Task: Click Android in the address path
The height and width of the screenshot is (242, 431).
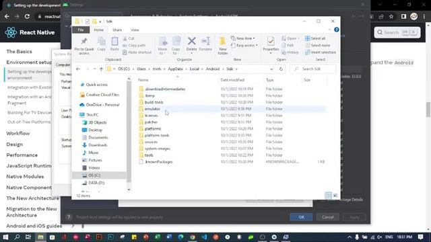Action: point(213,69)
